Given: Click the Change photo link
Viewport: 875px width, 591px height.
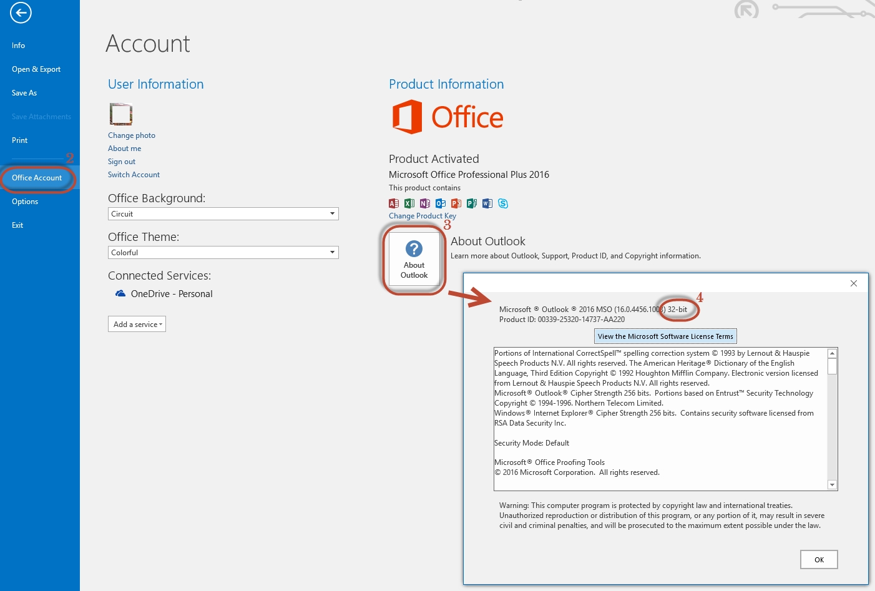Looking at the screenshot, I should 132,135.
